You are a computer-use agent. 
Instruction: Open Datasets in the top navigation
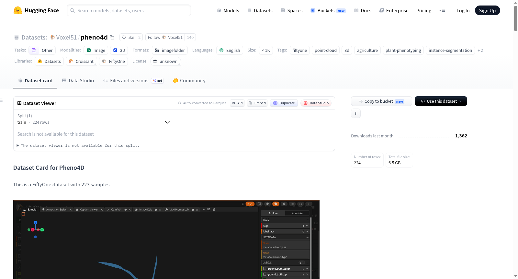click(x=260, y=11)
